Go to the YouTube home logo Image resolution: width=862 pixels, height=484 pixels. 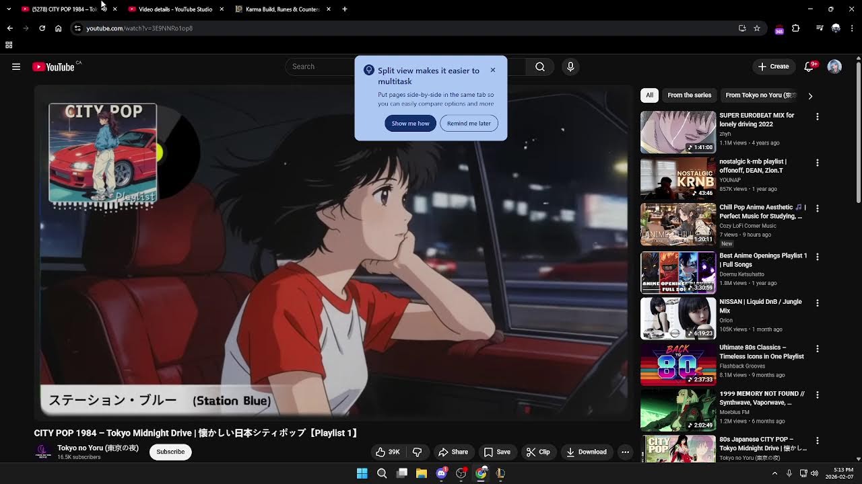point(53,67)
